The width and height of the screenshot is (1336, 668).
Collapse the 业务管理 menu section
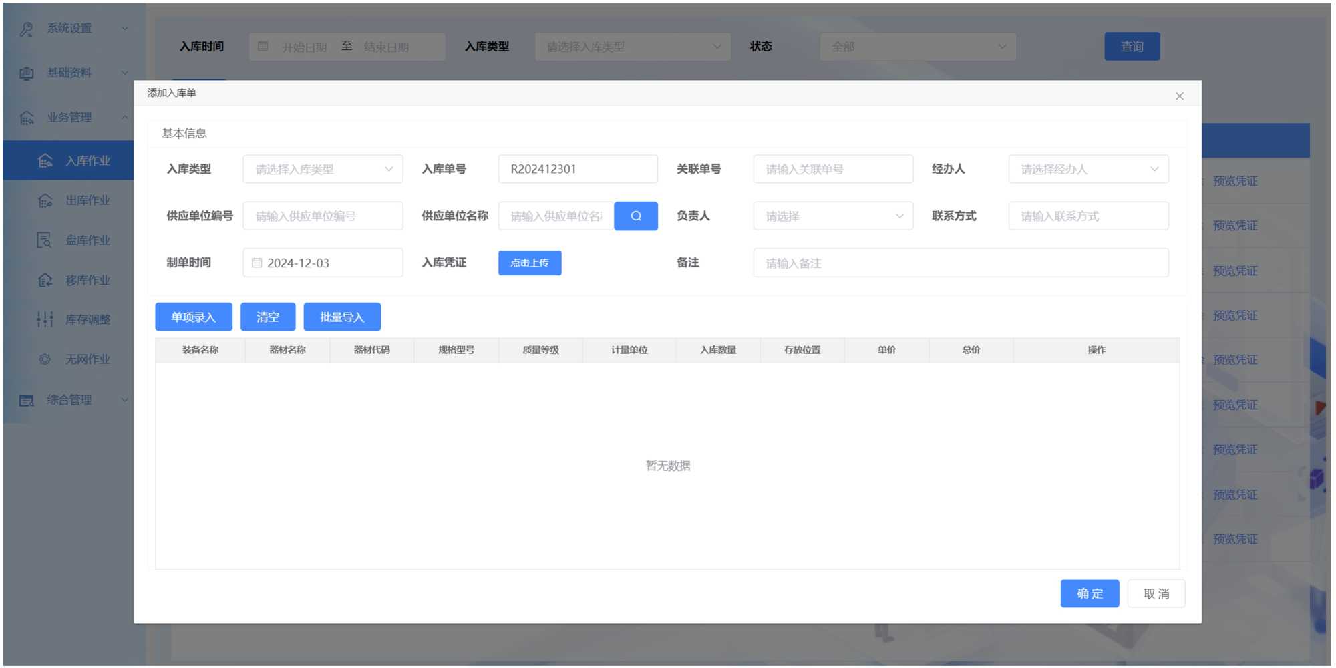[72, 118]
